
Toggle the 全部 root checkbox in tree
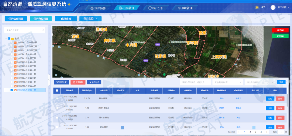click(x=9, y=39)
